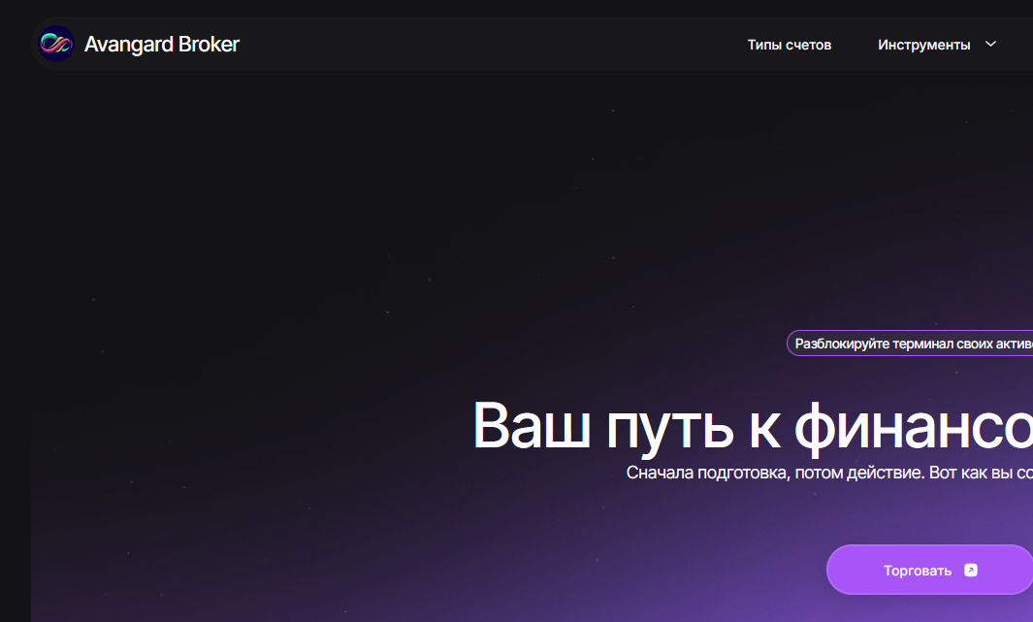Click the arrow icon inside the Торговать button

point(971,571)
